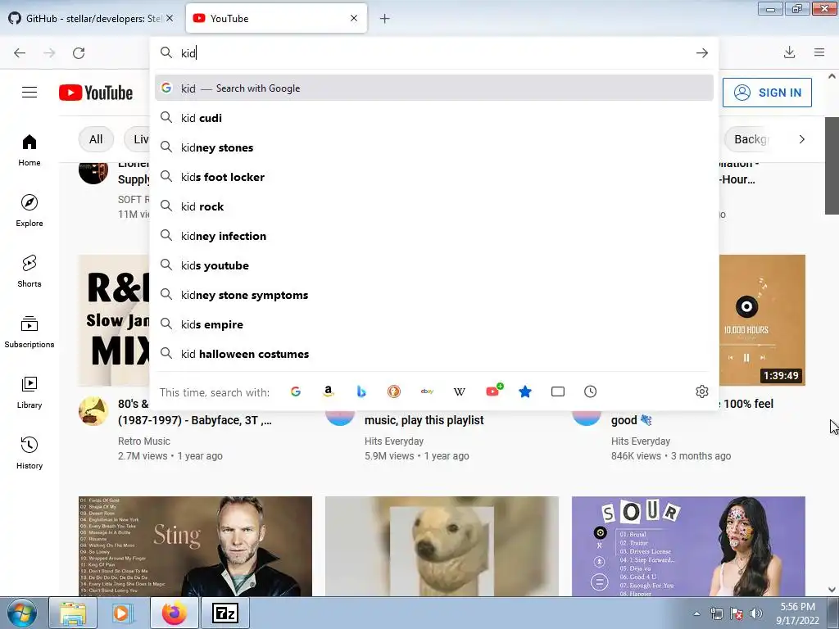Click the YouTube logo

96,93
